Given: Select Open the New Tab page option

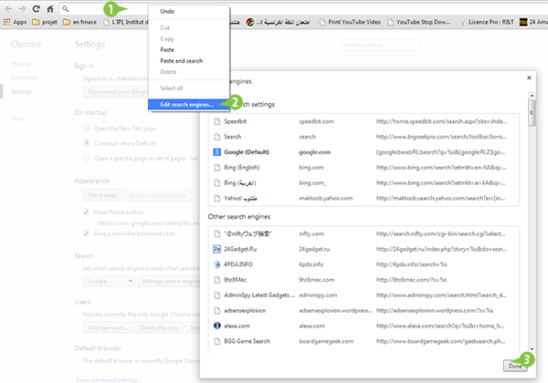Looking at the screenshot, I should tap(87, 128).
